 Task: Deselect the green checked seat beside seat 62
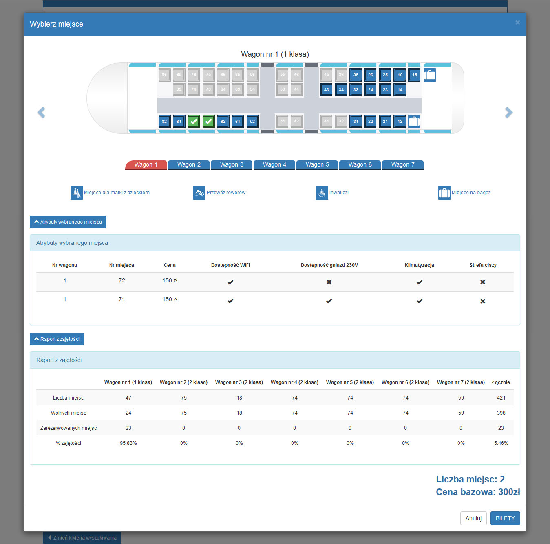pyautogui.click(x=208, y=121)
